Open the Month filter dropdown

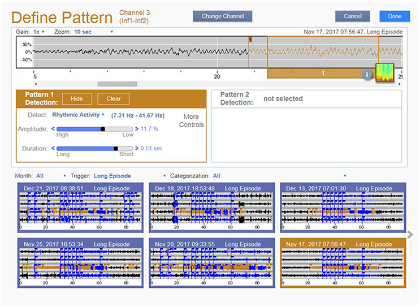click(x=51, y=176)
